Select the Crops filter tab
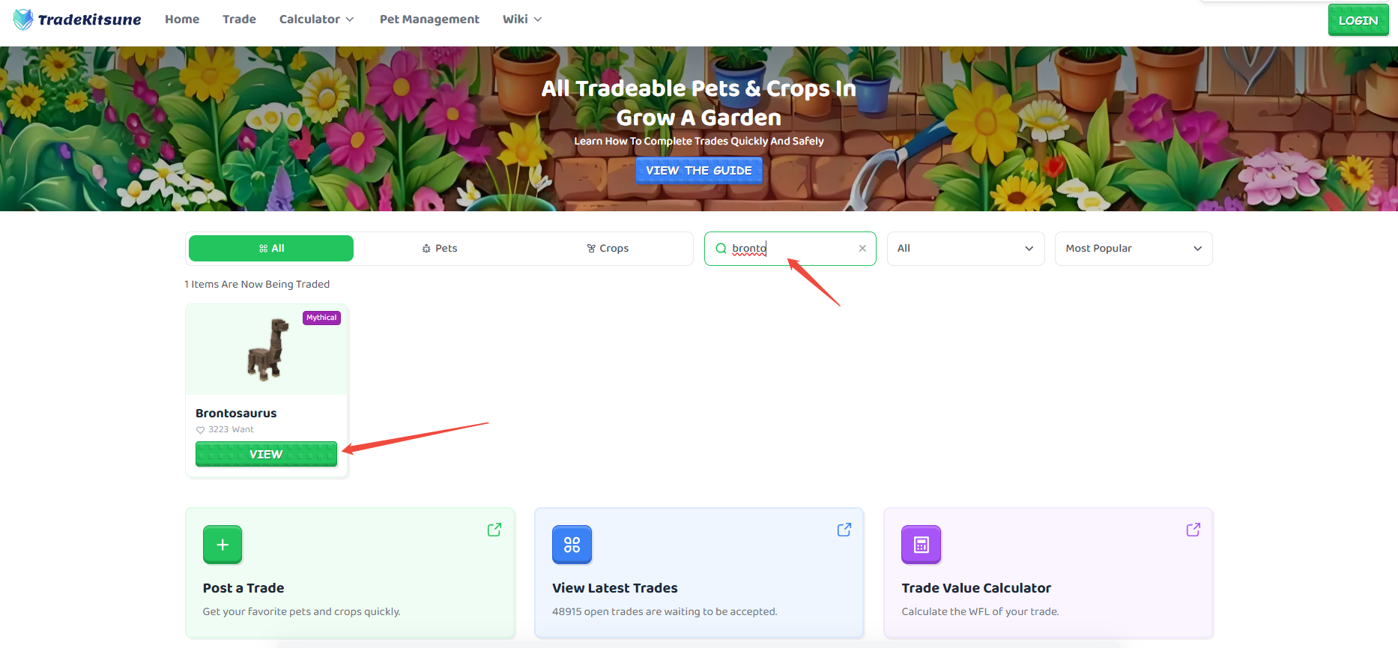The width and height of the screenshot is (1398, 648). click(x=608, y=249)
